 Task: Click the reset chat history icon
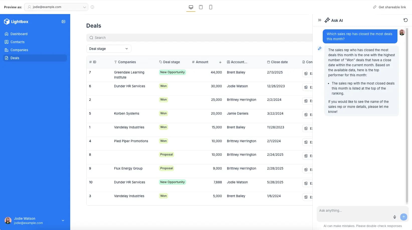tap(405, 20)
